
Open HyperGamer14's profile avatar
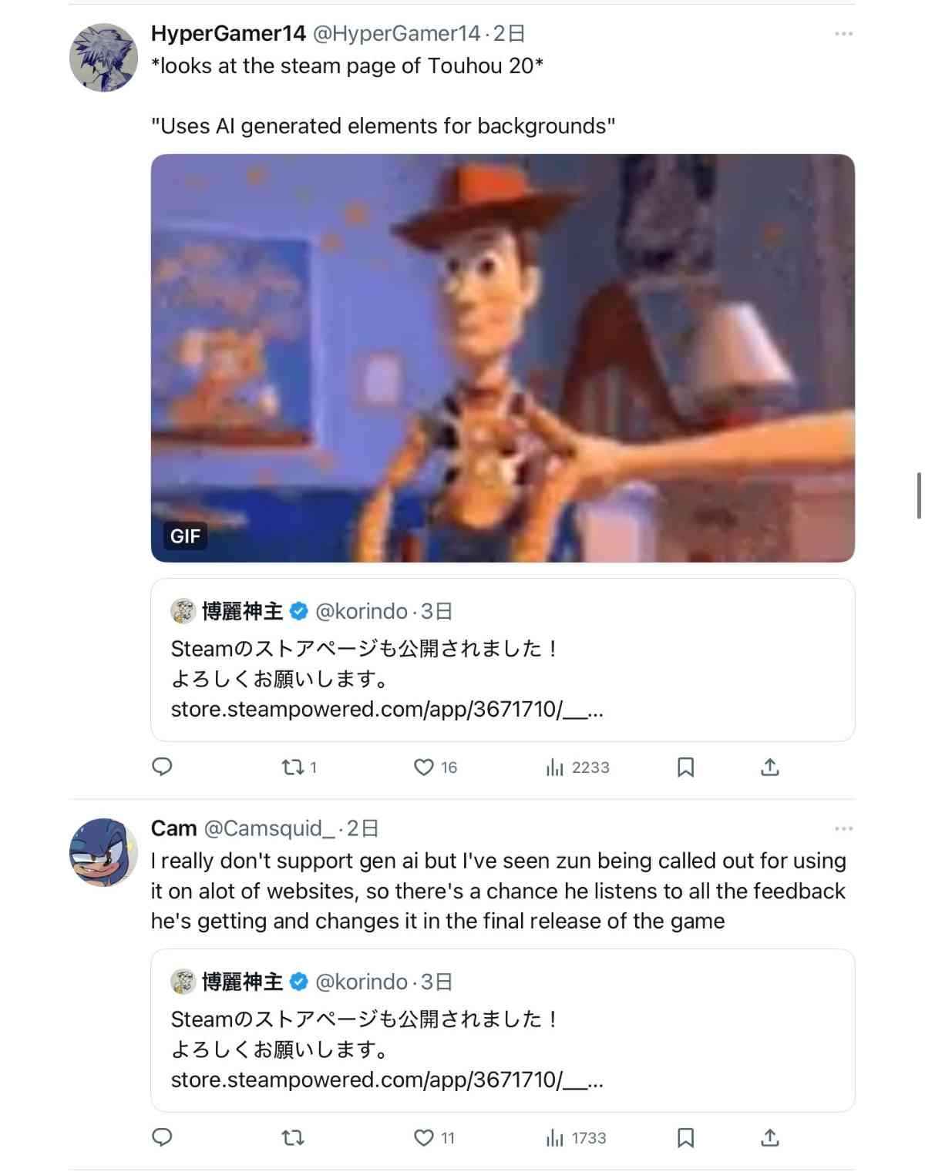click(103, 58)
